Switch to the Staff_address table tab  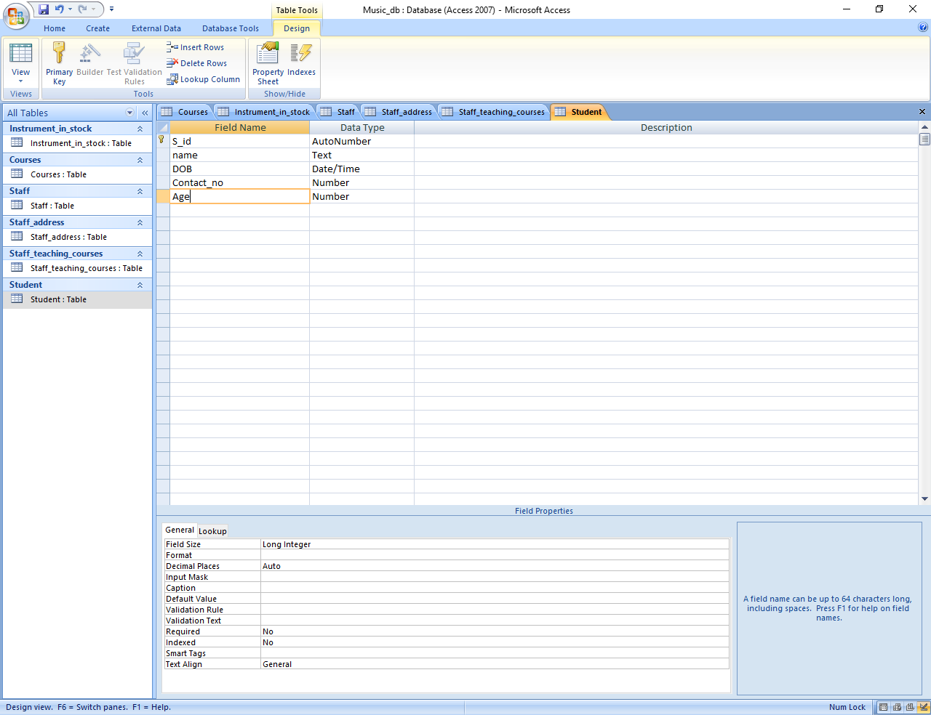click(406, 112)
